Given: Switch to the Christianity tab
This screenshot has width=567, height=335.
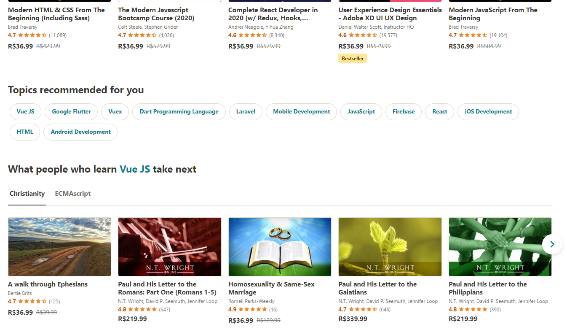Looking at the screenshot, I should click(x=27, y=194).
